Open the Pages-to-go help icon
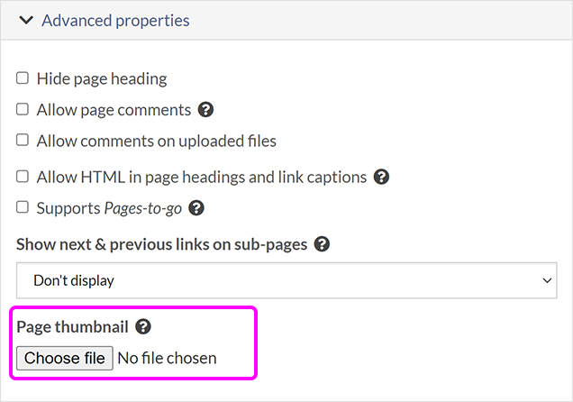Screen dimensions: 573x402 coord(196,208)
